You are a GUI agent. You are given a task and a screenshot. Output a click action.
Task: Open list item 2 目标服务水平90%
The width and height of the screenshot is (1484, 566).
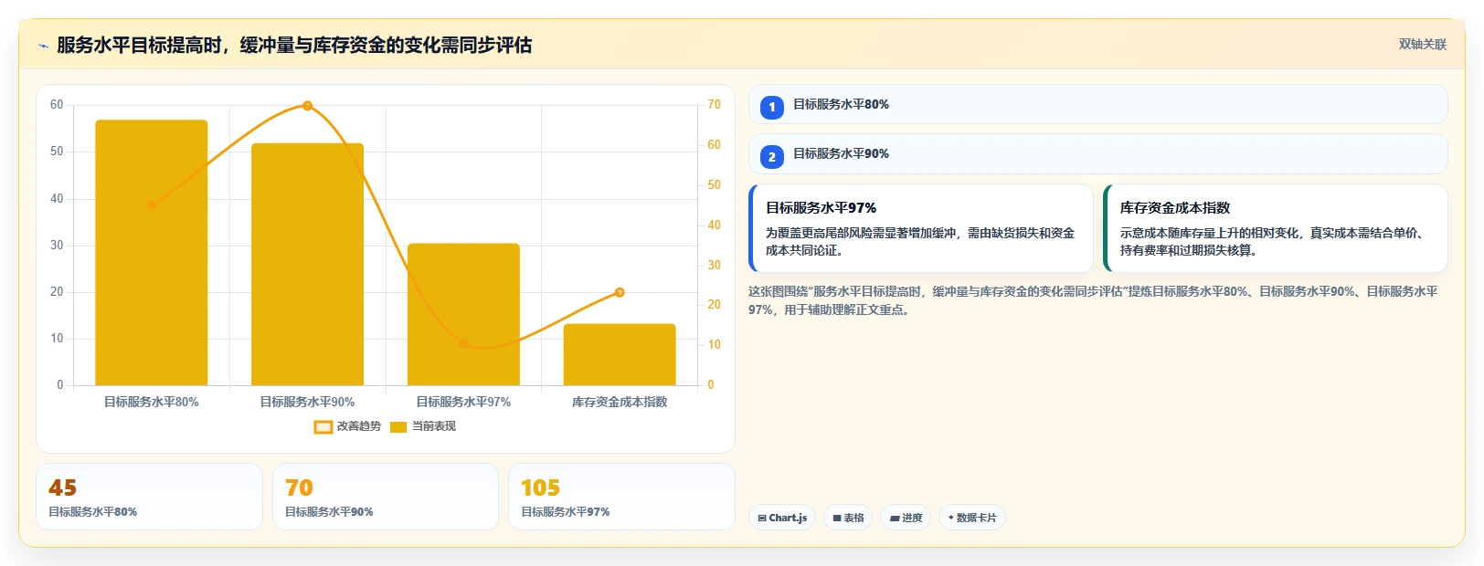point(1098,153)
